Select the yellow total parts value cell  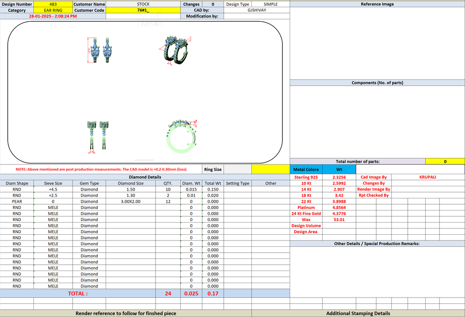[445, 162]
